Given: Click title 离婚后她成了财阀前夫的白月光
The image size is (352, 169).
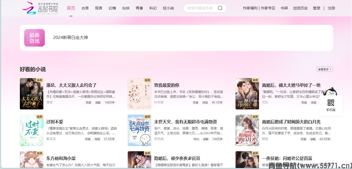Looking at the screenshot, I should [291, 122].
